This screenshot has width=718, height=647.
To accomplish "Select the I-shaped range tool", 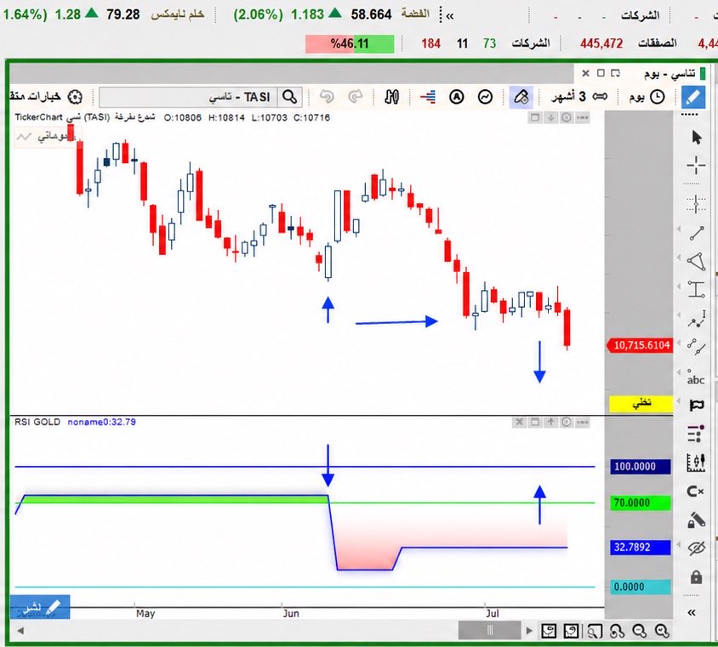I will click(696, 289).
